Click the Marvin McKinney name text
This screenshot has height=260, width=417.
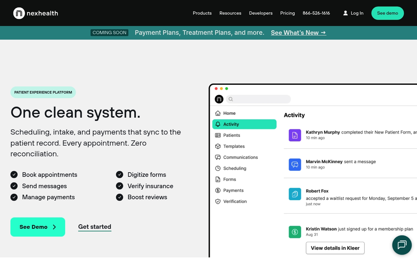[x=324, y=162]
